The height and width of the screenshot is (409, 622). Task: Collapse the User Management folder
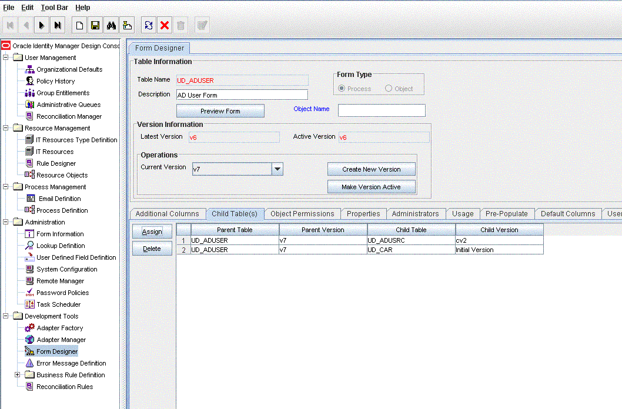[6, 58]
